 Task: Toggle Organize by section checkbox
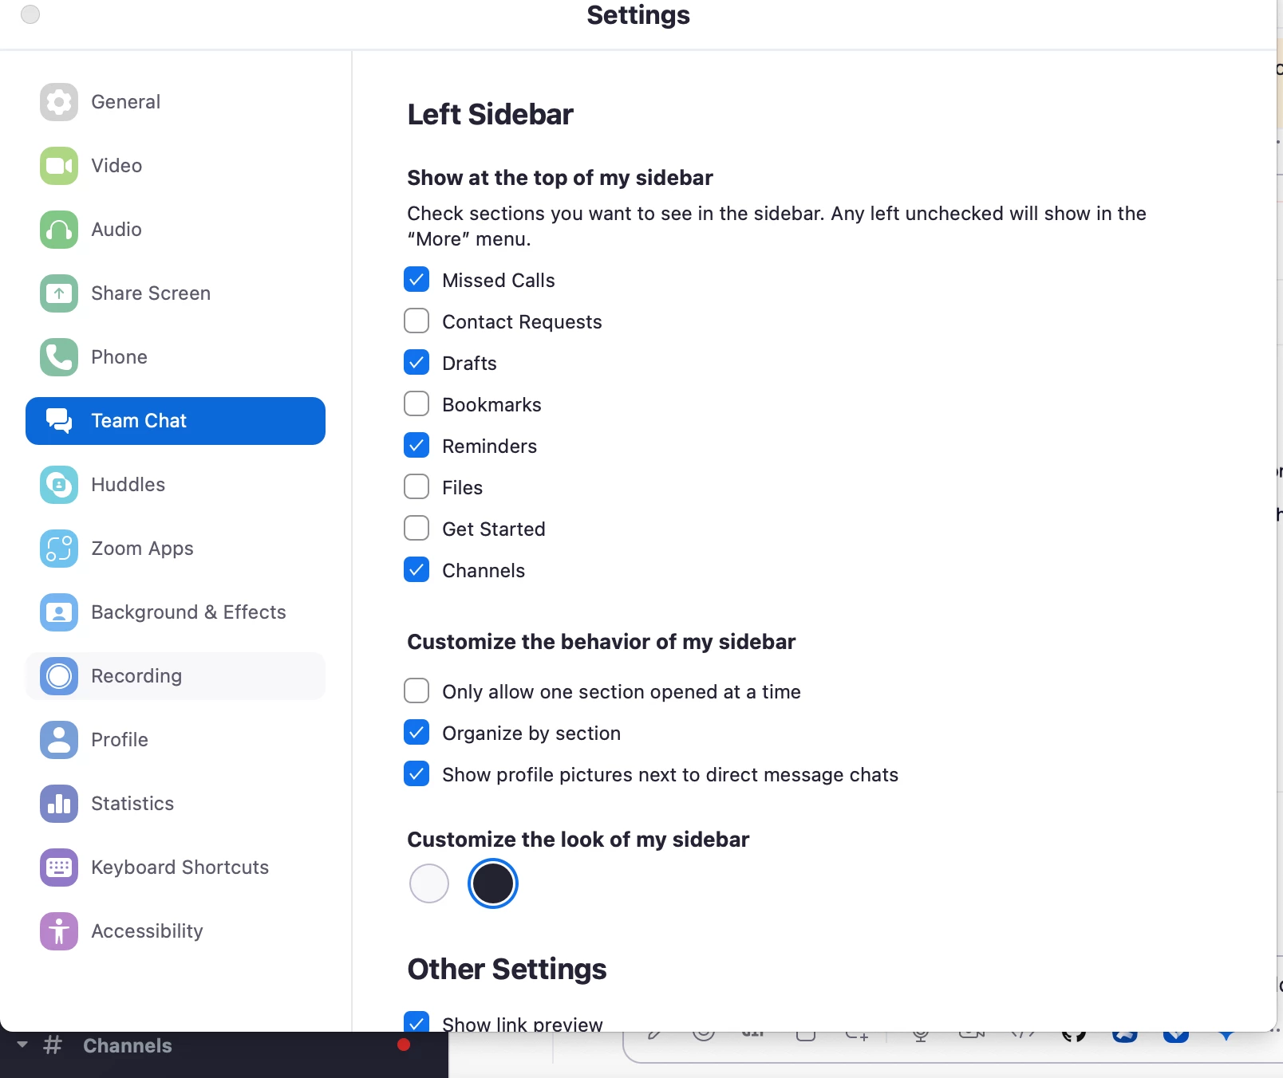[416, 732]
